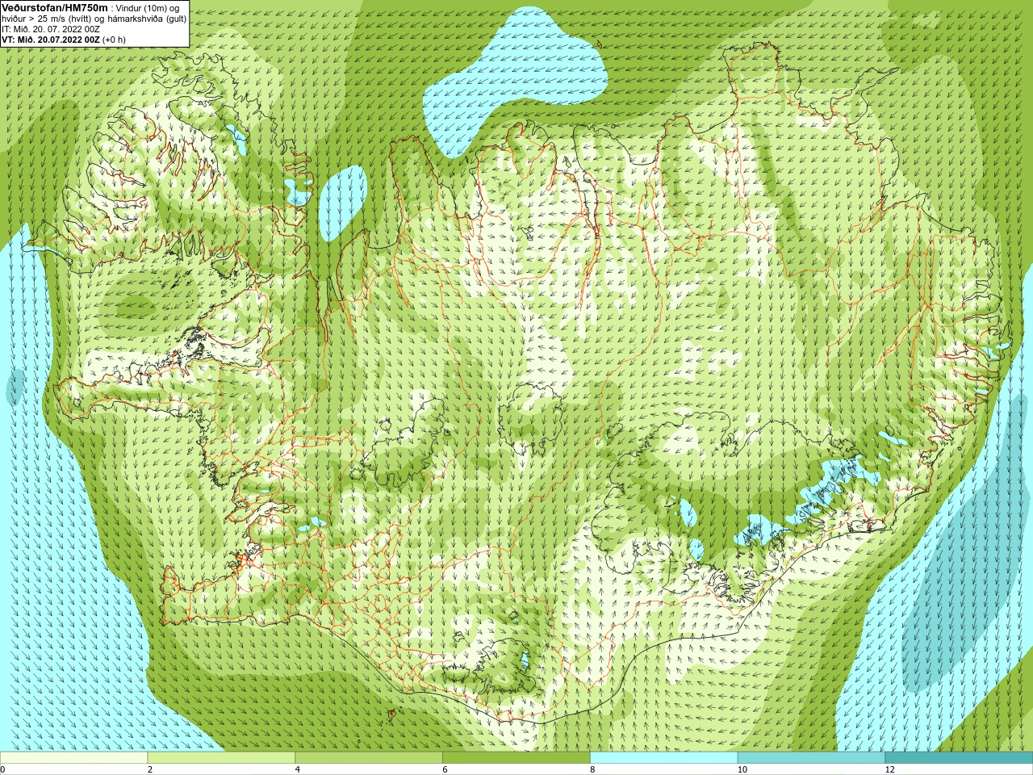Click the scale label '8'

(x=592, y=769)
